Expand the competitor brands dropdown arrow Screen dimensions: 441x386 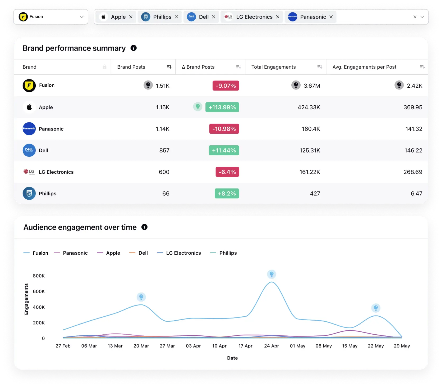coord(422,17)
